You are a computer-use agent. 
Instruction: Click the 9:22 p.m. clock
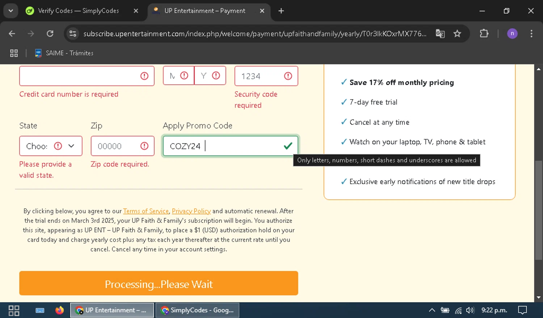click(494, 310)
